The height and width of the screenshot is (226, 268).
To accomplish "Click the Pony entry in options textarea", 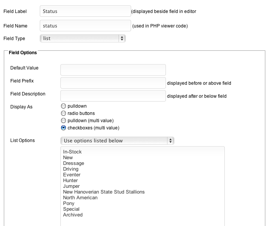I will coord(69,203).
